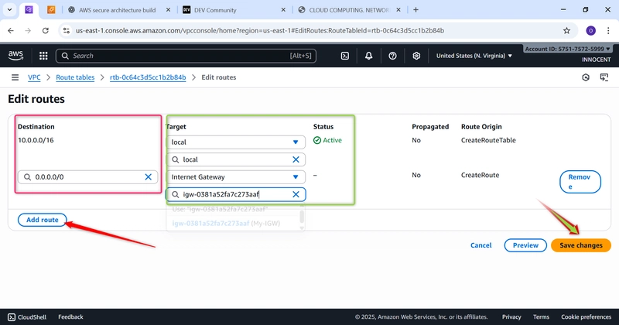Open the Privacy footer link

pyautogui.click(x=511, y=317)
